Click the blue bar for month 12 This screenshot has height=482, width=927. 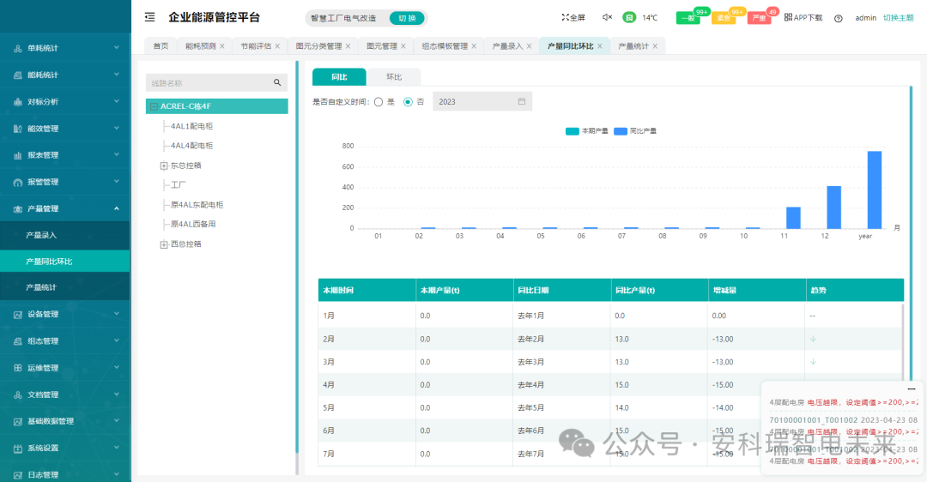pos(833,208)
